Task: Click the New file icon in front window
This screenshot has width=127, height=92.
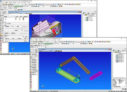Action: [31, 42]
